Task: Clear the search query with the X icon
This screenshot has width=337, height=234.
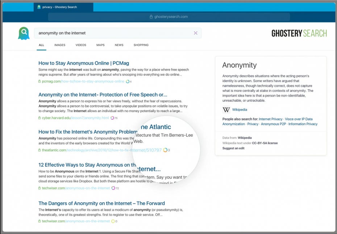Action: point(196,33)
